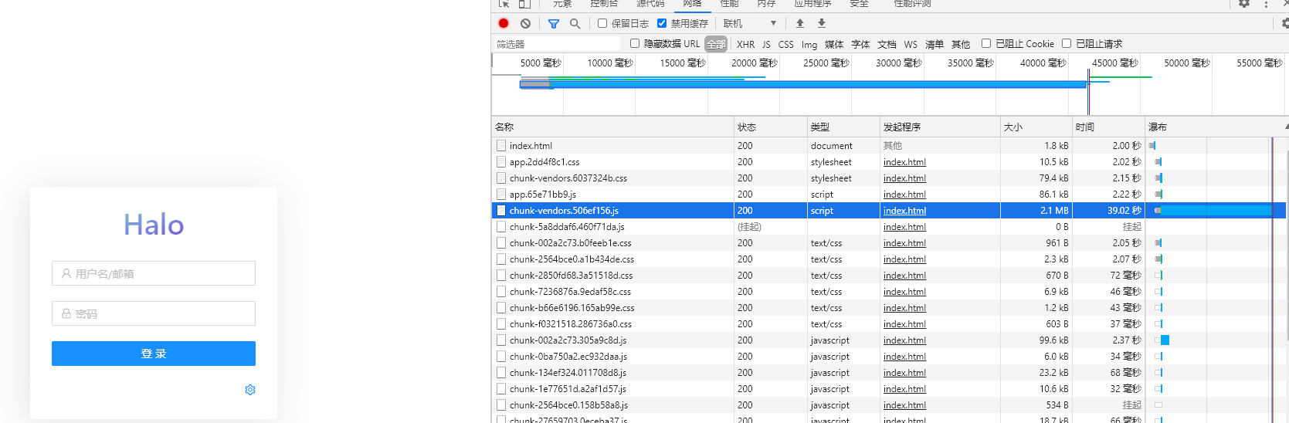Select chunk-134ef324.011708d8.js request
Screen dimensions: 1289x423
(889, 372)
